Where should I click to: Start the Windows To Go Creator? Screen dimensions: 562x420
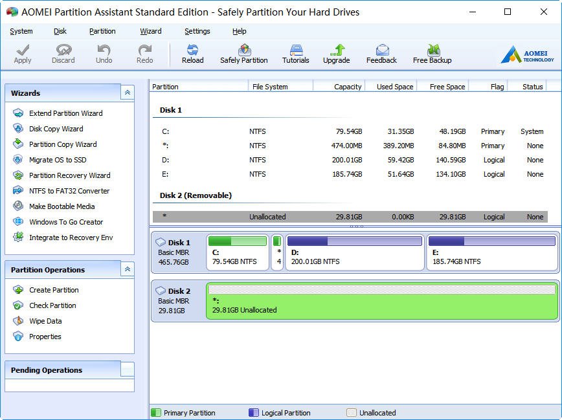(x=65, y=222)
